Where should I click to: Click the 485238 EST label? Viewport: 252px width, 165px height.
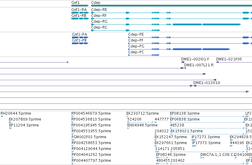tap(177, 125)
